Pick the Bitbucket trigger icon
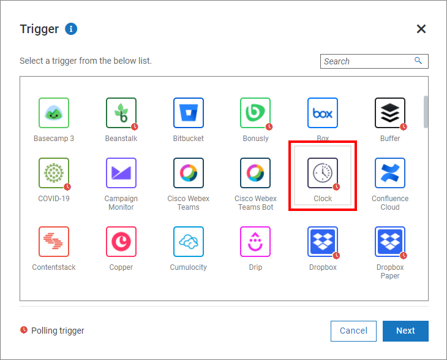This screenshot has height=360, width=447. click(x=189, y=113)
